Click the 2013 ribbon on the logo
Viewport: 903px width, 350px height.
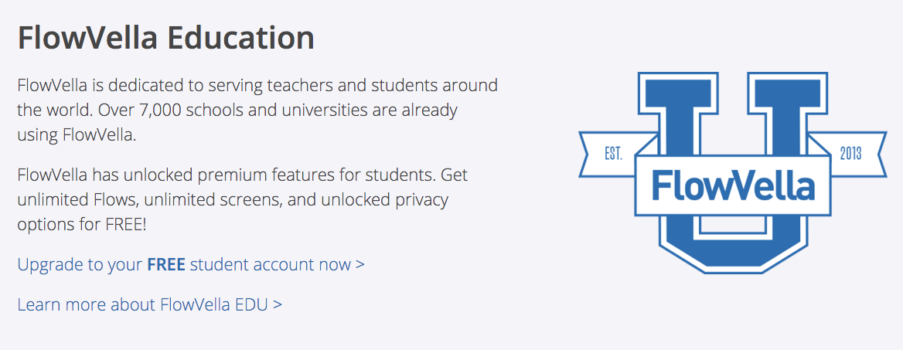850,153
